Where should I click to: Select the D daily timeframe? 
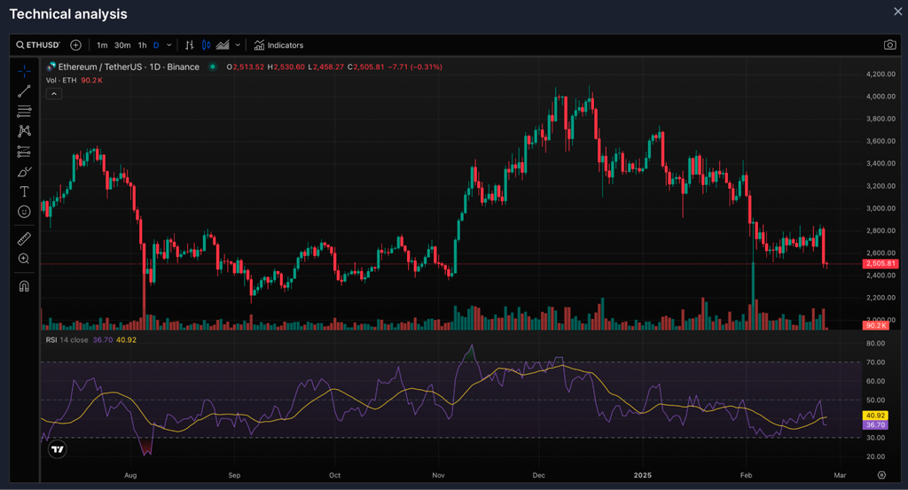coord(156,45)
